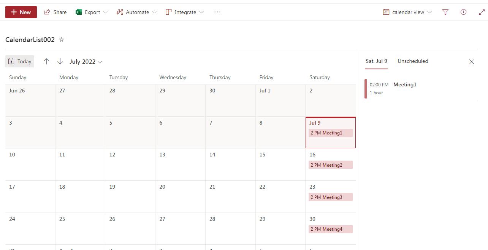Open the Integrate dropdown menu
Viewport: 488px width, 250px height.
point(185,12)
